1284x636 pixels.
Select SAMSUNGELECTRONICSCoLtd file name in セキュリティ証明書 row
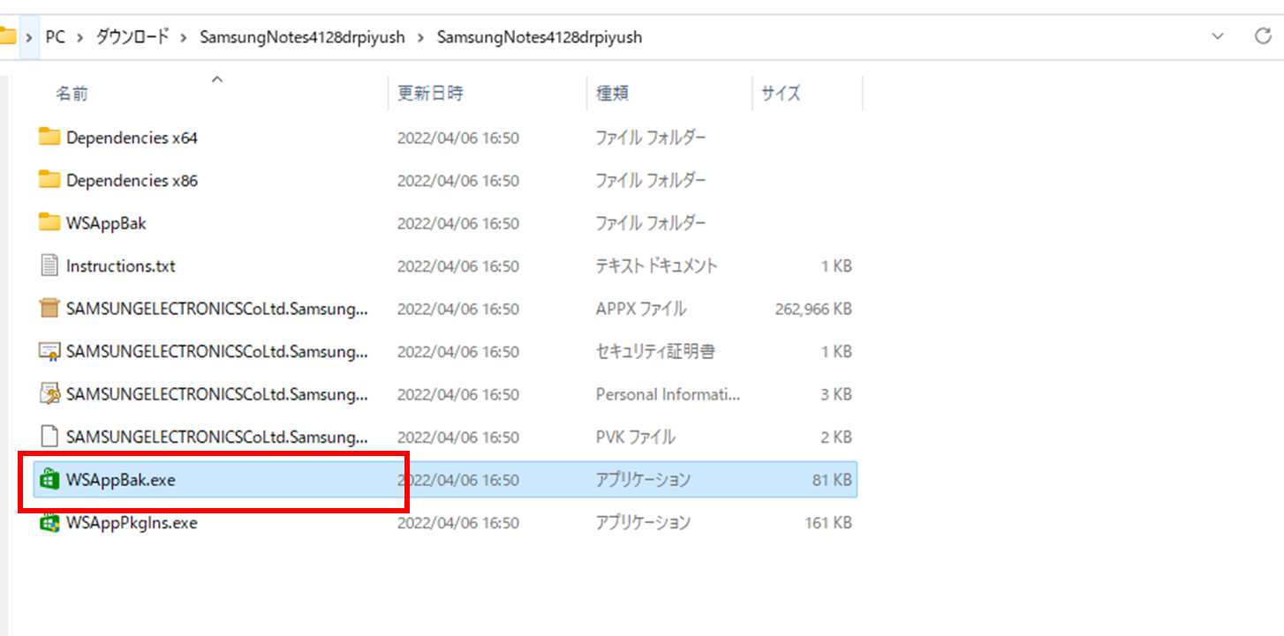216,351
